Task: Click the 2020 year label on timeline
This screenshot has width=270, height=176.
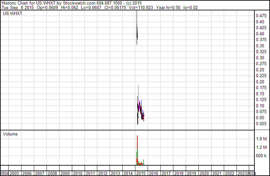Action: (204, 173)
